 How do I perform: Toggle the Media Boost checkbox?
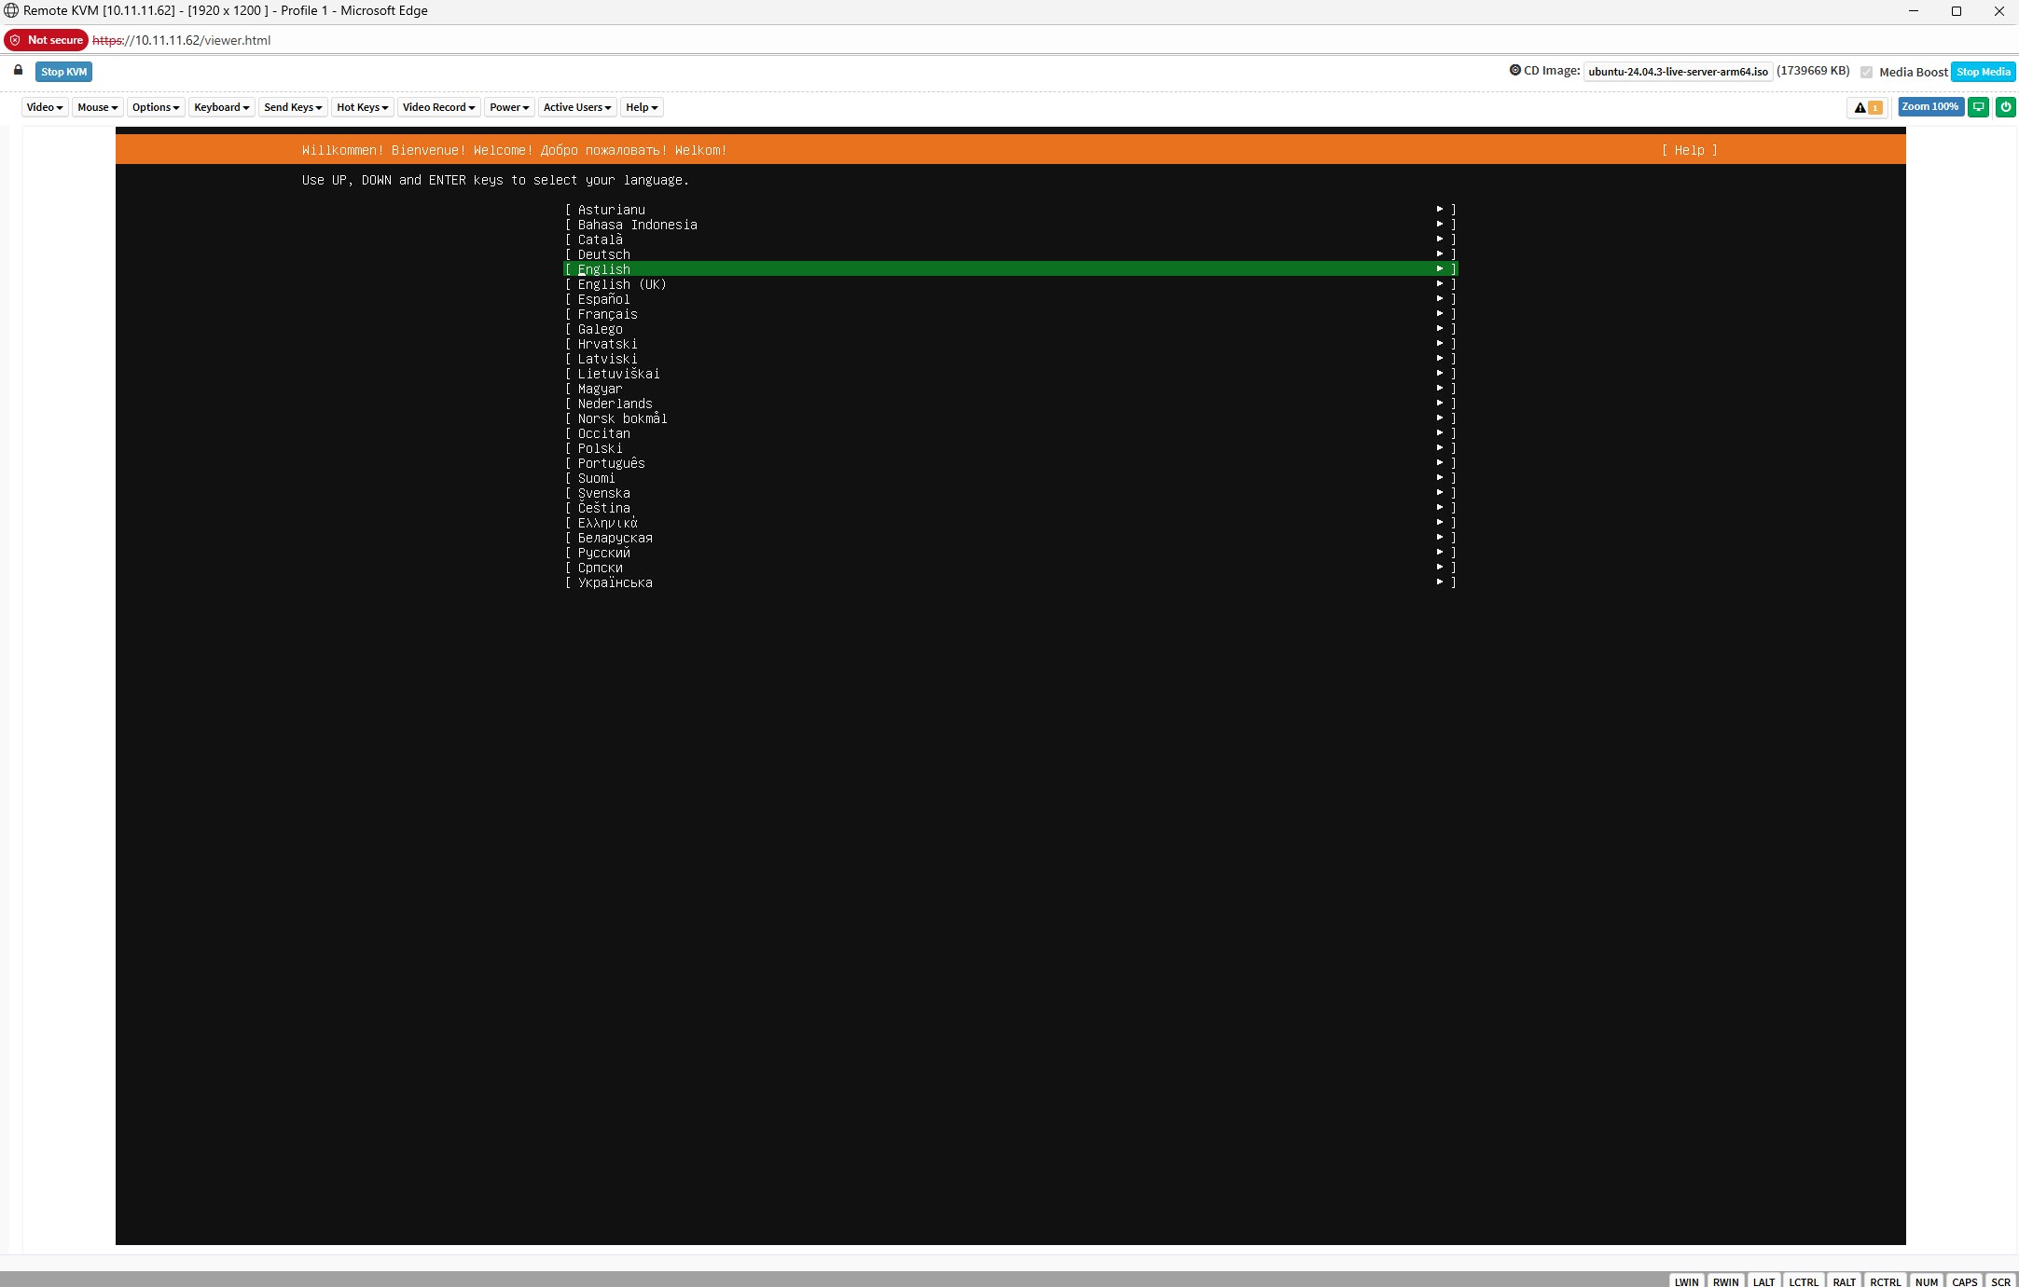pos(1866,73)
